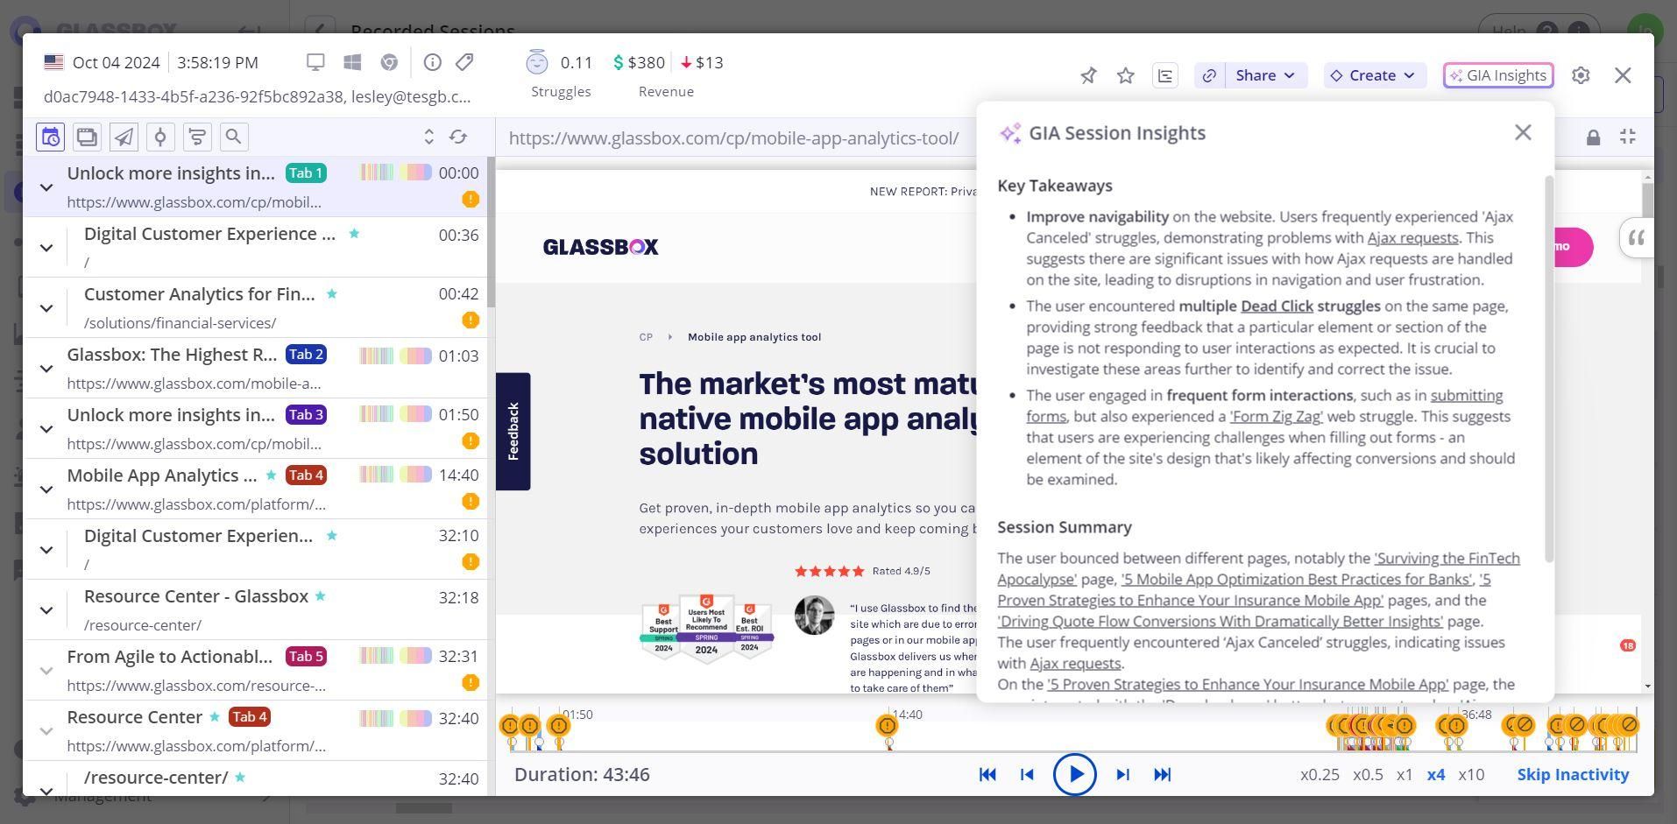Viewport: 1677px width, 824px height.
Task: Open the search tool in events toolbar
Action: pyautogui.click(x=233, y=137)
